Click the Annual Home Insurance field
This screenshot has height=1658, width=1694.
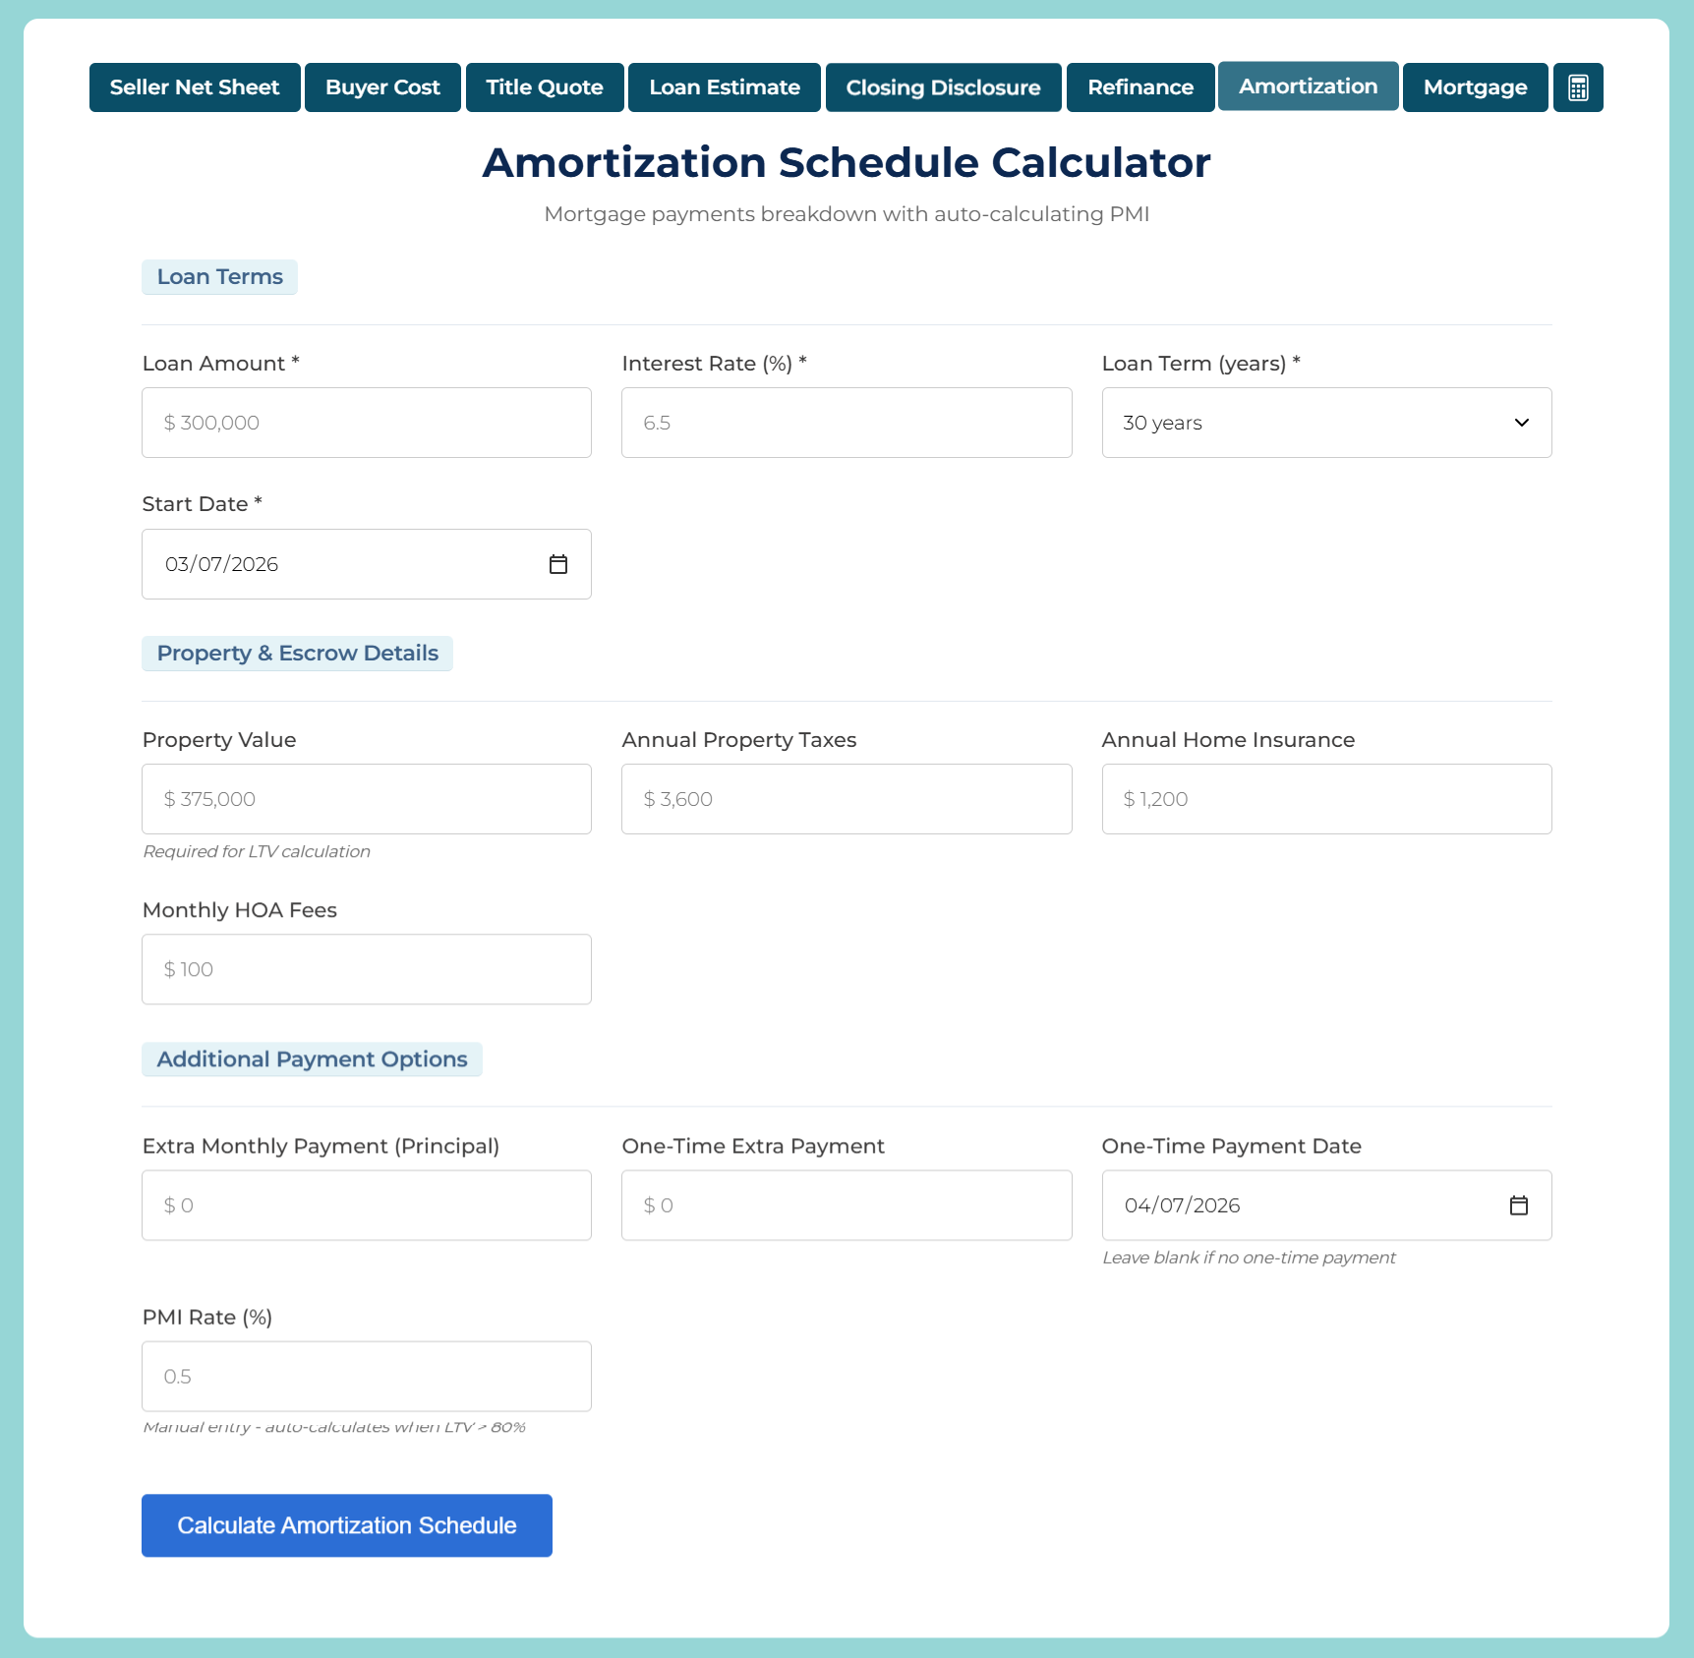[x=1325, y=798]
